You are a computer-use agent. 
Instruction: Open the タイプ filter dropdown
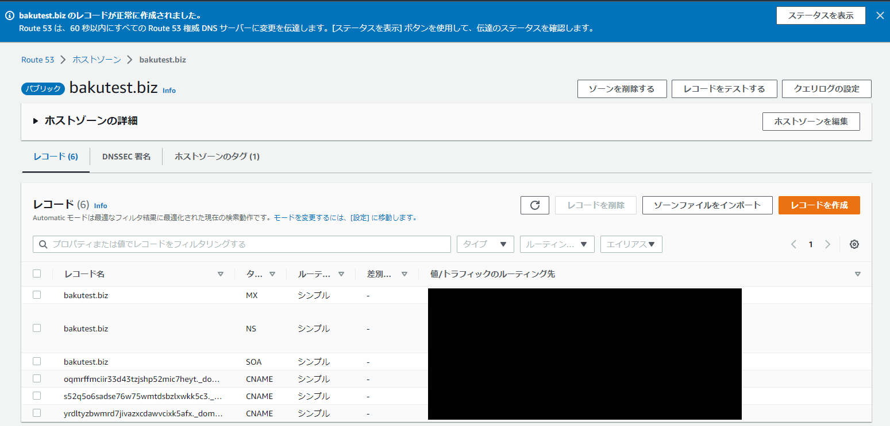point(486,244)
